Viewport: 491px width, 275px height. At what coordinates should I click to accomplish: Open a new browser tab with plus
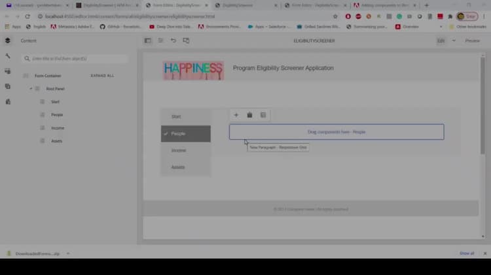tap(426, 5)
